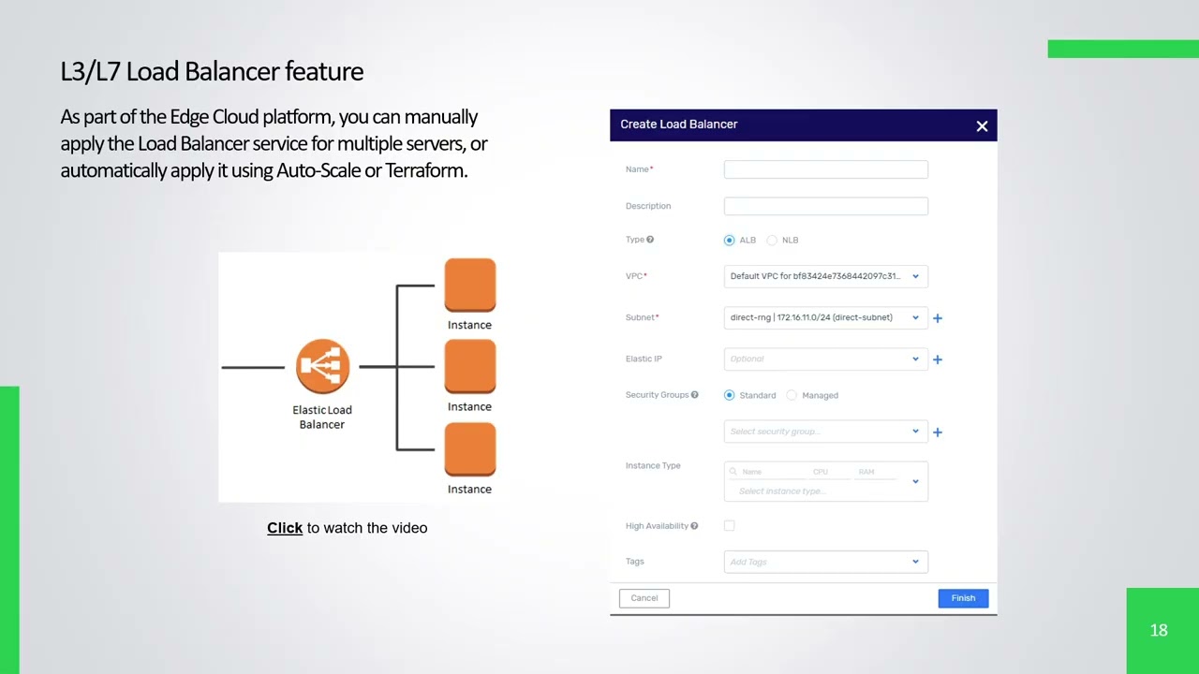Close the Create Load Balancer dialog

(x=982, y=125)
